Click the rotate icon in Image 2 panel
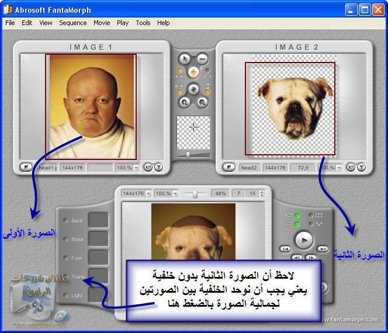This screenshot has width=388, height=333. tap(351, 168)
